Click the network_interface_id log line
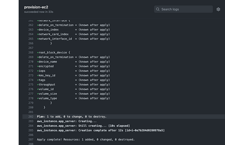The width and height of the screenshot is (225, 145). (73, 39)
